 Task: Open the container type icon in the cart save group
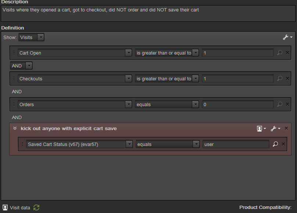[261, 129]
